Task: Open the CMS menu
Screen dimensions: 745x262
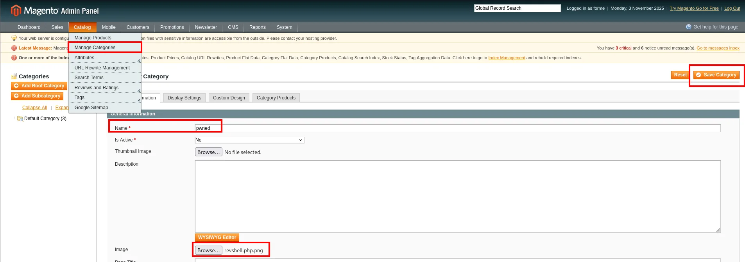Action: pyautogui.click(x=233, y=27)
